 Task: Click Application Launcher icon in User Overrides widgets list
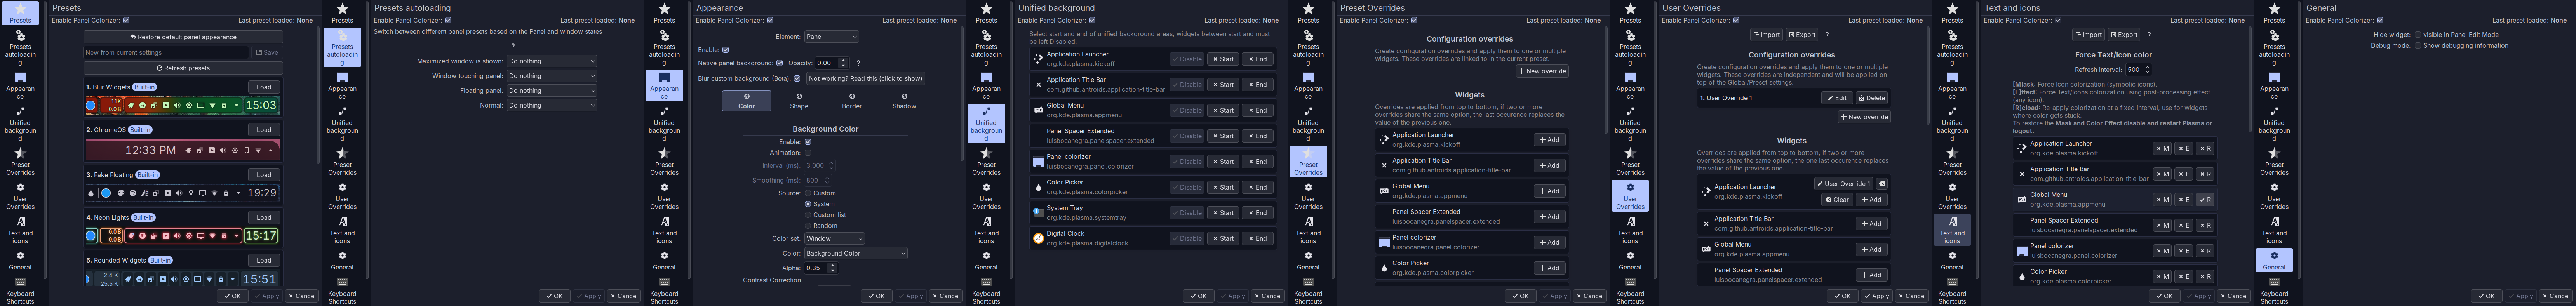(1706, 192)
